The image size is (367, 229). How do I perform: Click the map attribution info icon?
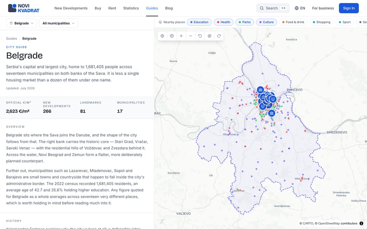point(361,223)
